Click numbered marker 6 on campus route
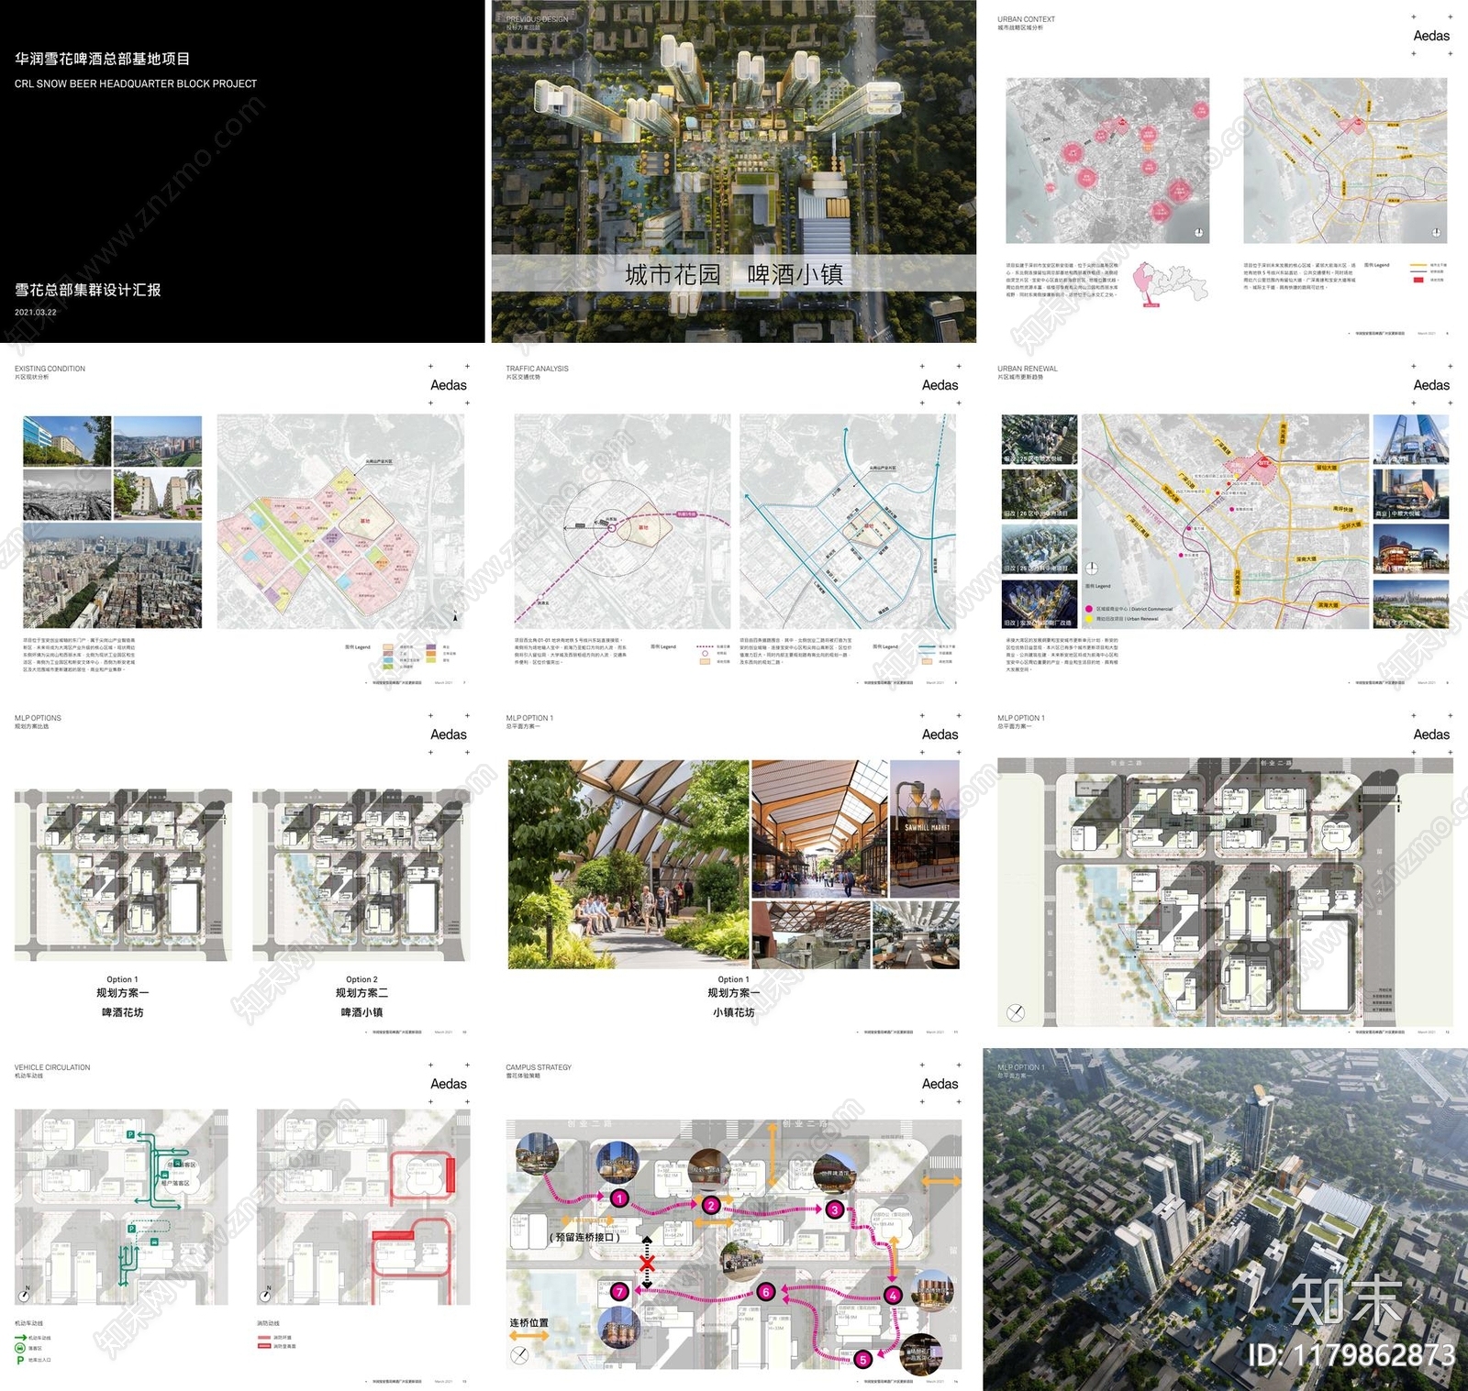 point(766,1292)
